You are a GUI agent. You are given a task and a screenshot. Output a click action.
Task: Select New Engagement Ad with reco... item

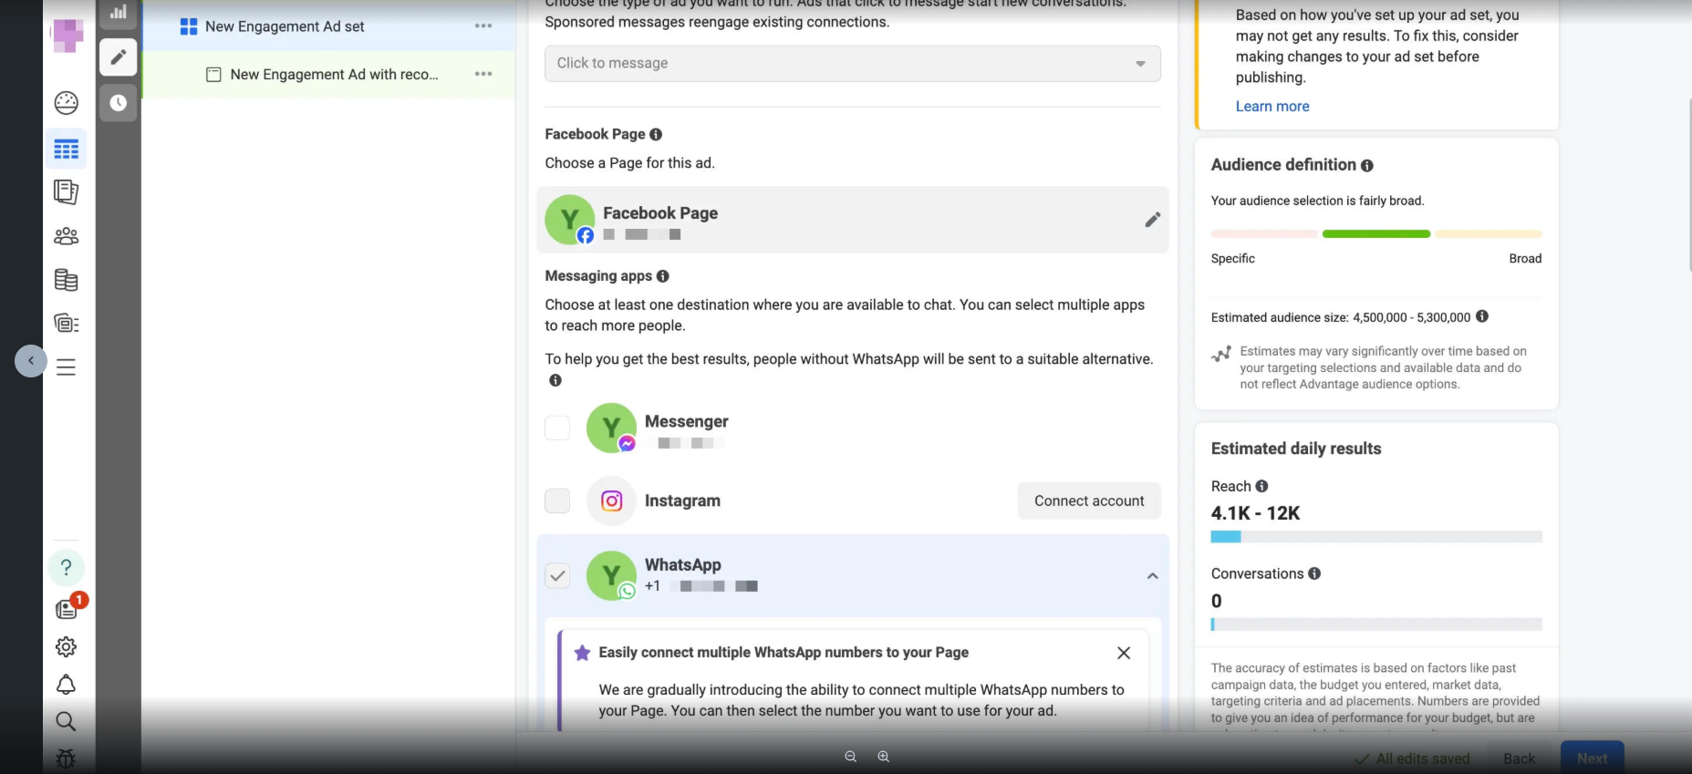[334, 75]
